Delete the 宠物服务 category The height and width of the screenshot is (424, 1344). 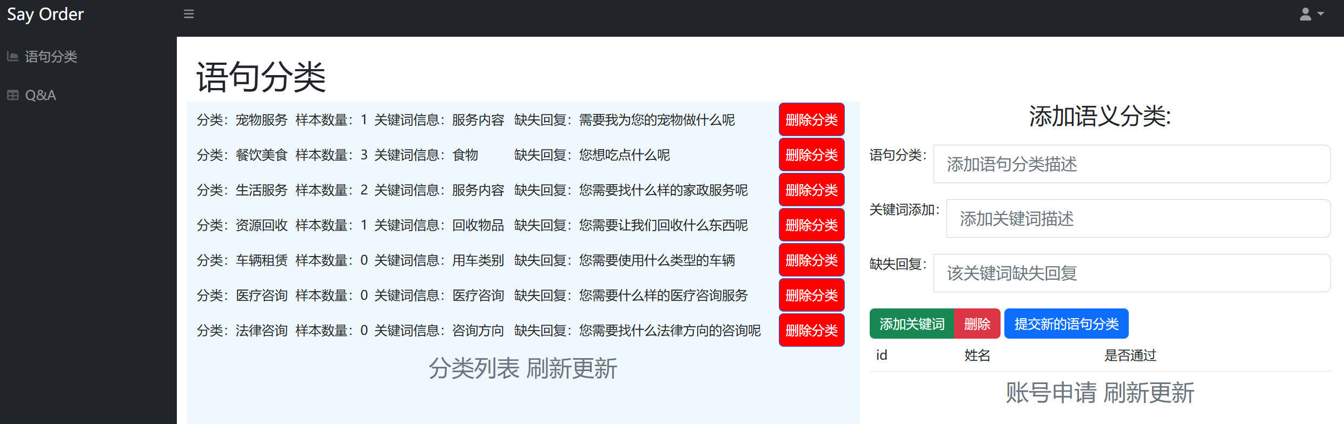811,119
